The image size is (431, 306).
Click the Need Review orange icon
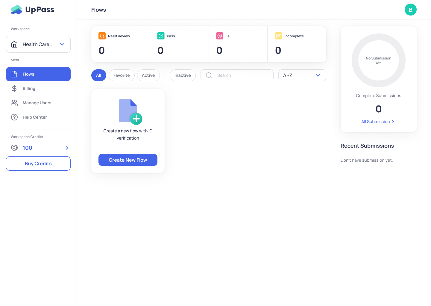click(102, 36)
